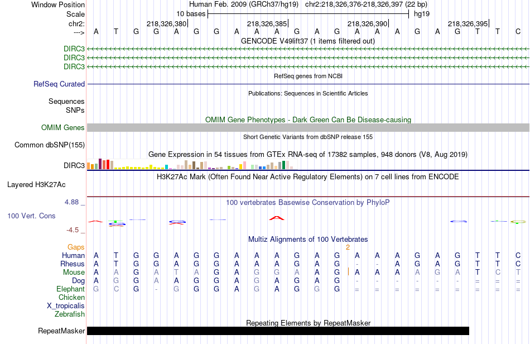Click the tall red A in the PhyloP logo

tap(277, 218)
